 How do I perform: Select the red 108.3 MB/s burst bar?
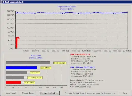[x=13, y=83]
